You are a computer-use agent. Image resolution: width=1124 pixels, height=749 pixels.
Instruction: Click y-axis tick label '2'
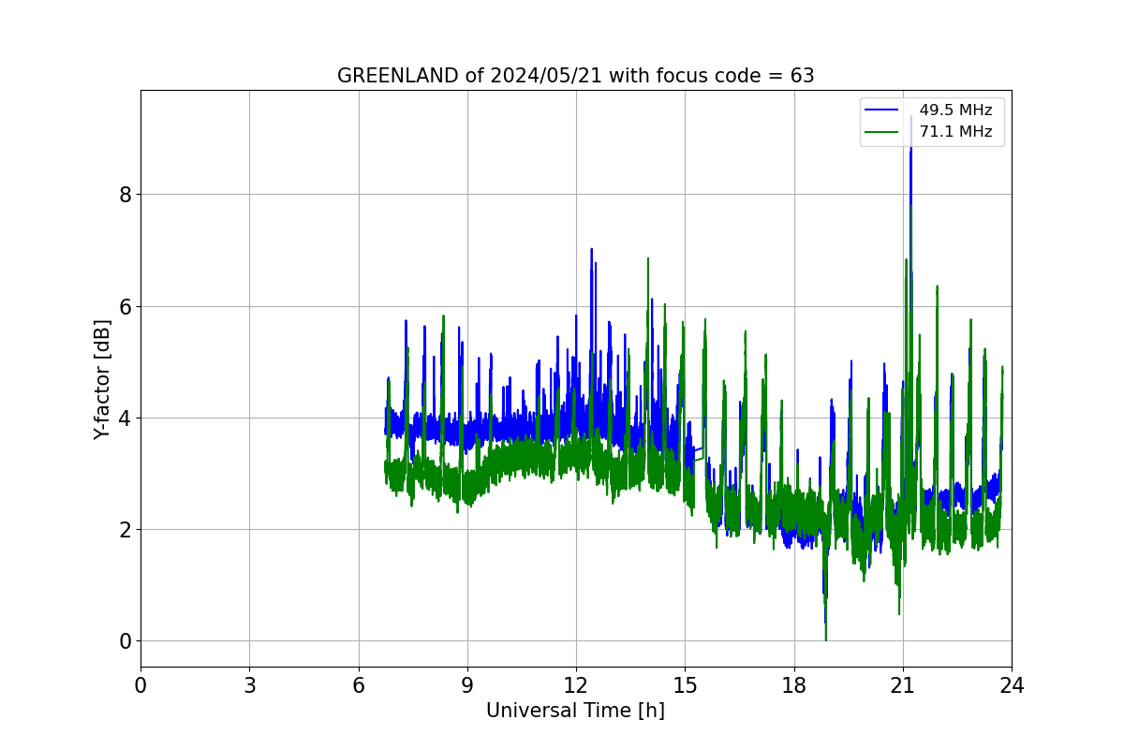125,530
